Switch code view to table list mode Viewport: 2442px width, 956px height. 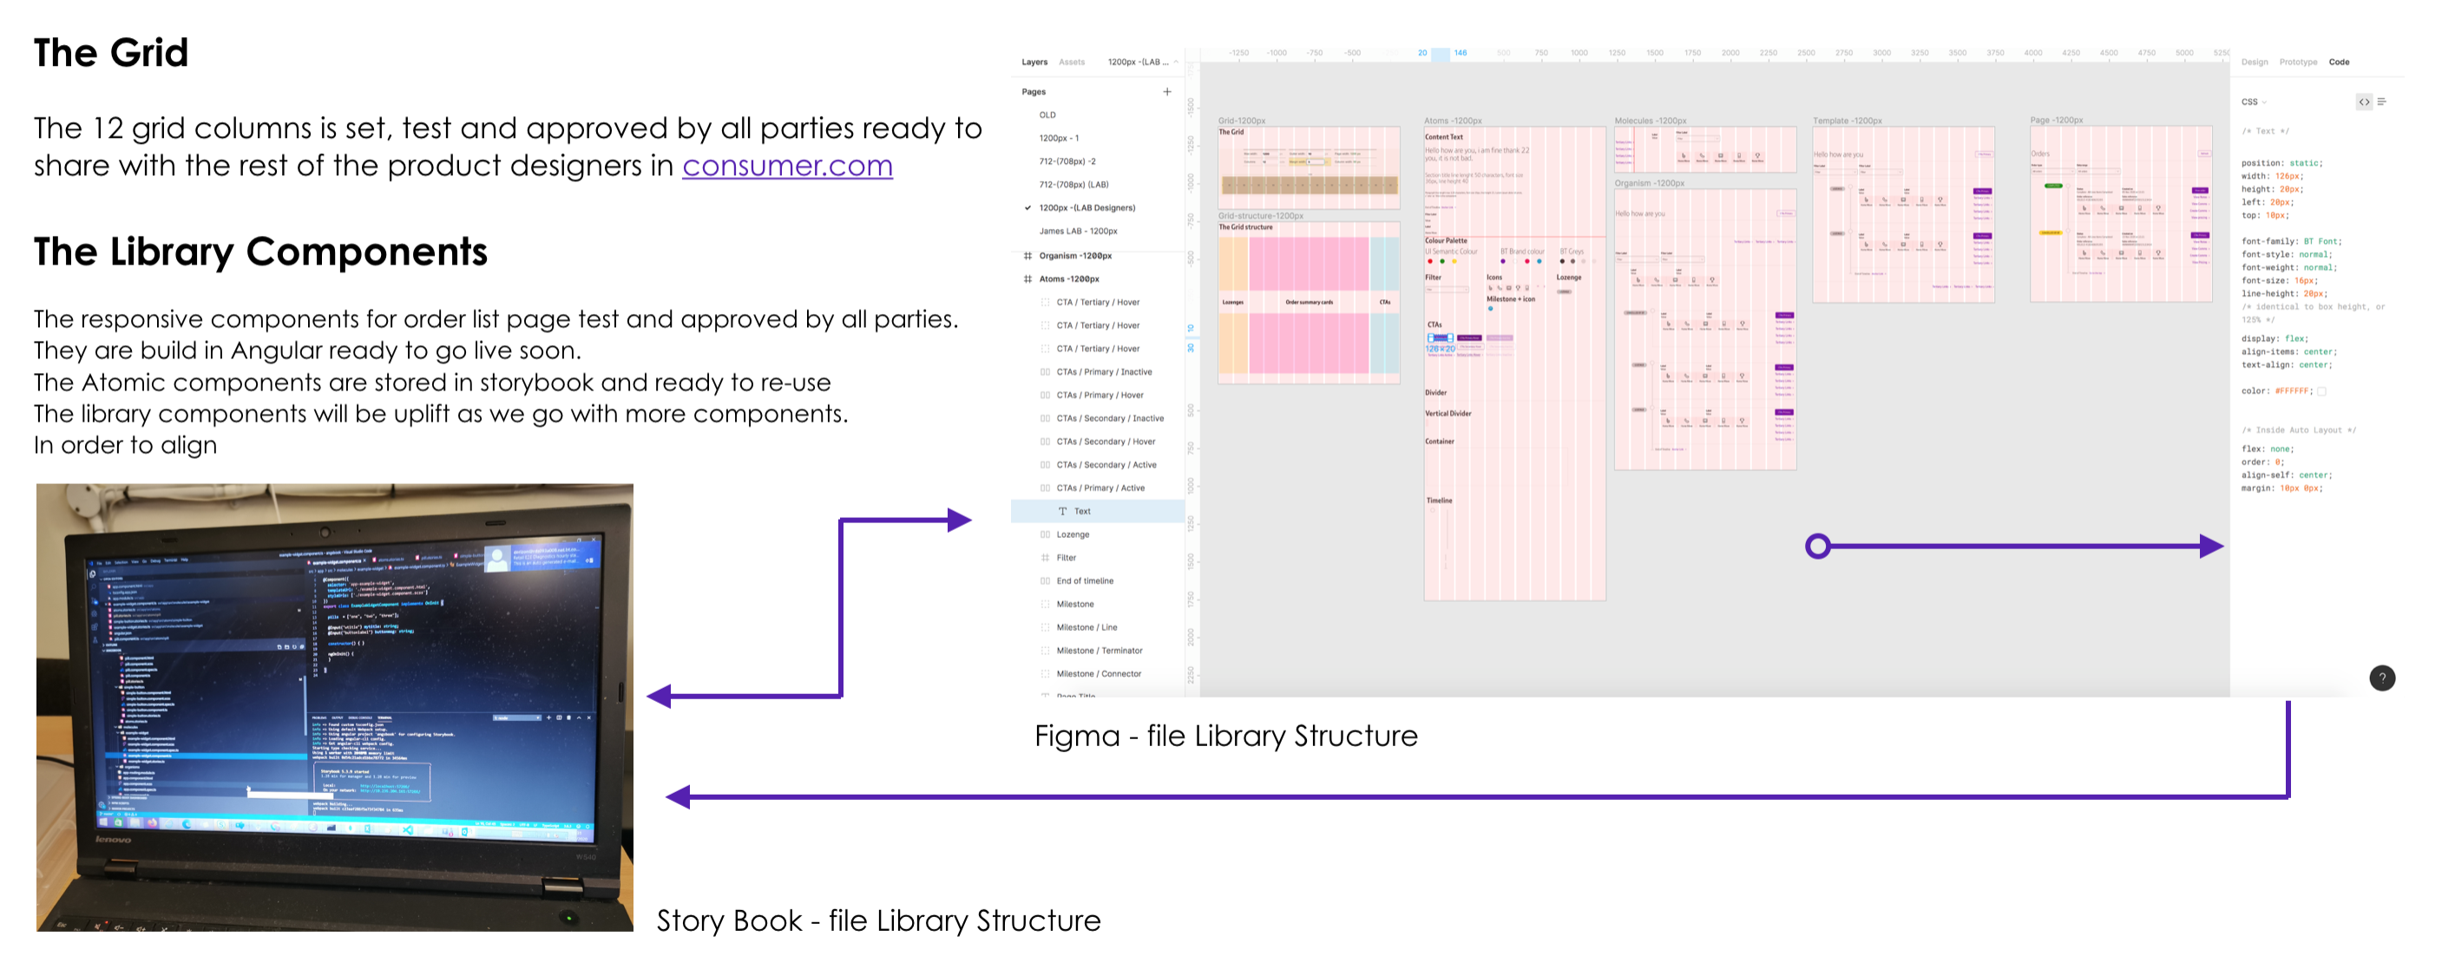2381,102
